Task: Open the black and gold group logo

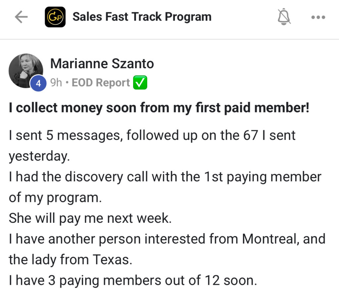Action: pos(55,17)
